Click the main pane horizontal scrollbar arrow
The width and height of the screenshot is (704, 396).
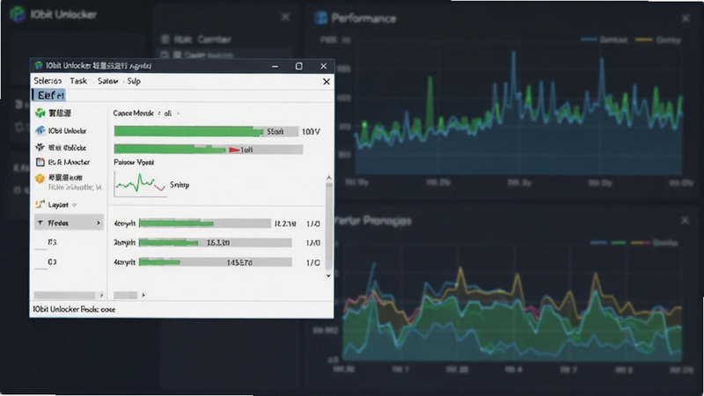143,296
